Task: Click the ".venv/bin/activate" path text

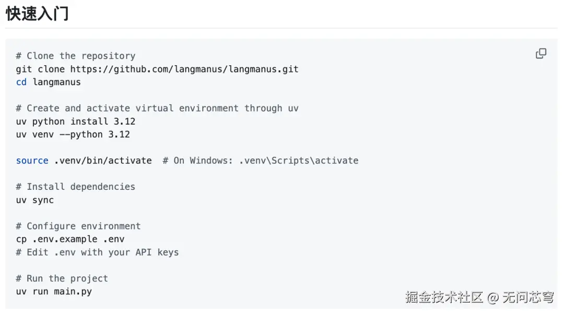Action: [x=103, y=160]
